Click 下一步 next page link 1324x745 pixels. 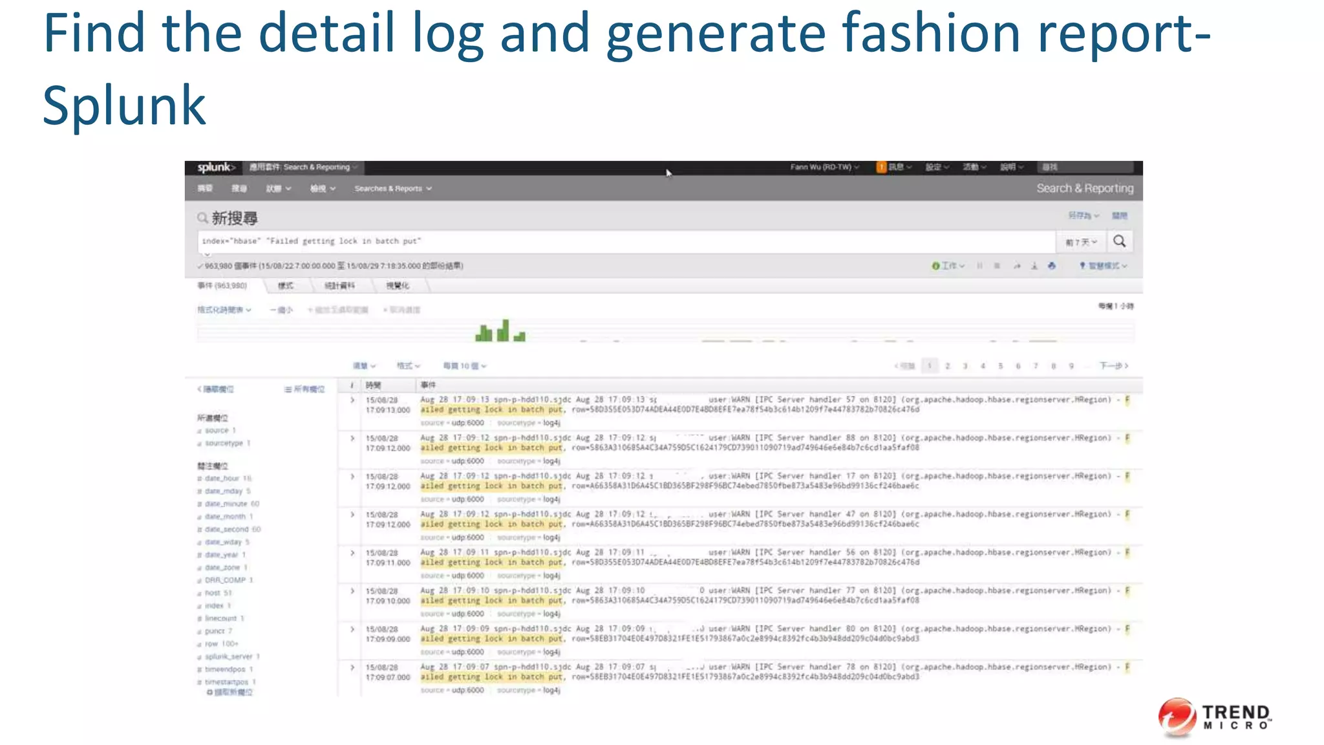tap(1114, 366)
